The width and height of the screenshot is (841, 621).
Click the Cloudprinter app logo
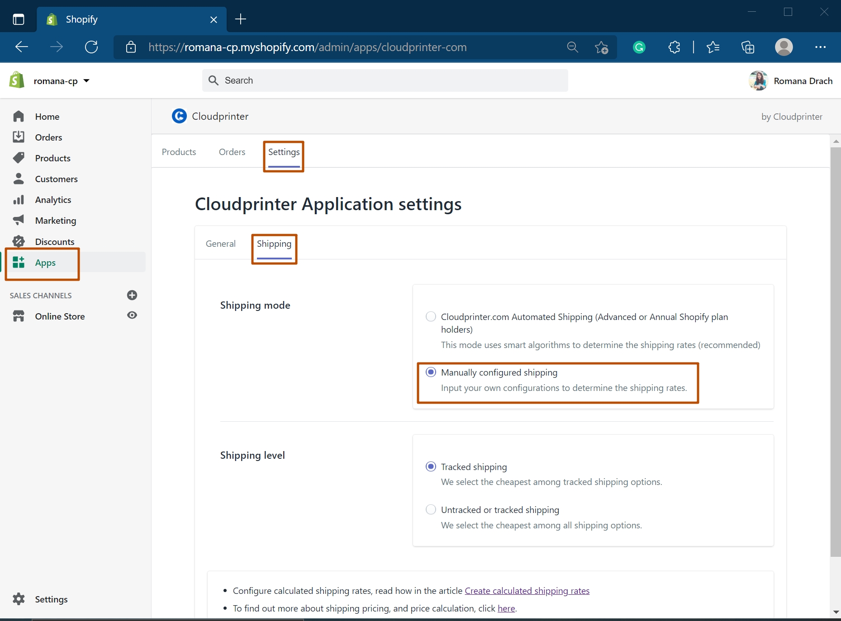tap(179, 116)
